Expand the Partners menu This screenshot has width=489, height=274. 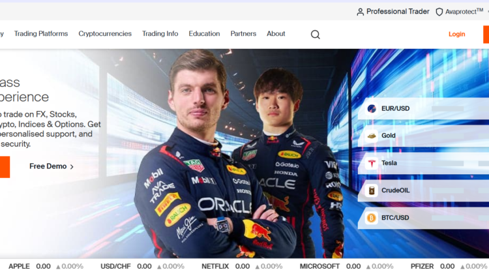point(243,34)
